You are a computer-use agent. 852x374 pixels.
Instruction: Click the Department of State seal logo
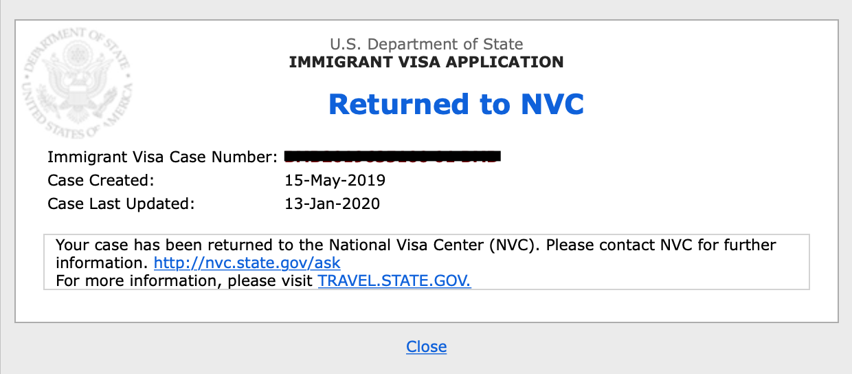tap(78, 83)
